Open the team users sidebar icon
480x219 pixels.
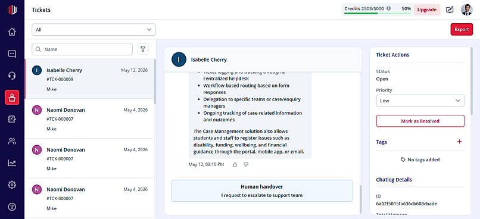(12, 141)
